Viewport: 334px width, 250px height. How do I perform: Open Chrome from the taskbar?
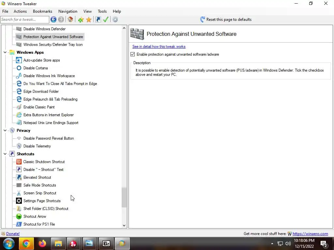(x=26, y=243)
